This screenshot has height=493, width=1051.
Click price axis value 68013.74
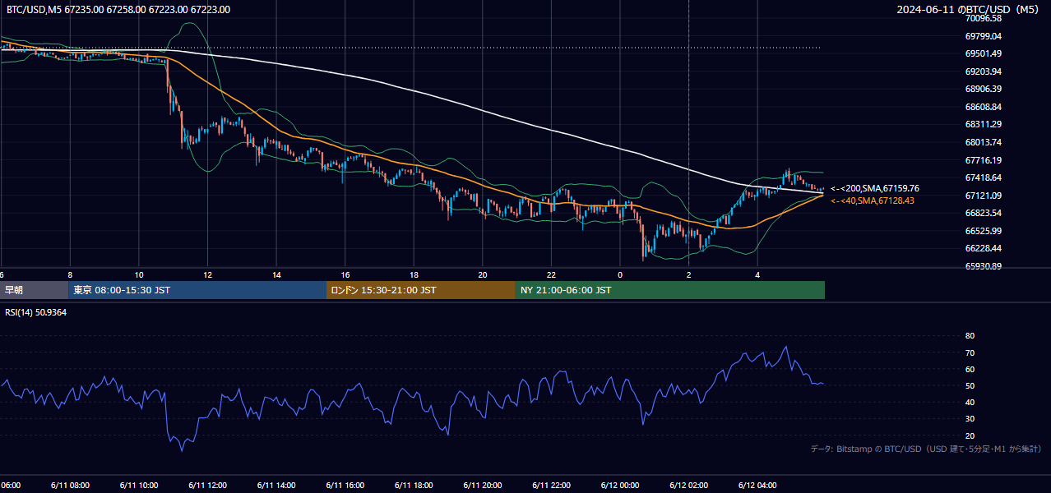[984, 142]
